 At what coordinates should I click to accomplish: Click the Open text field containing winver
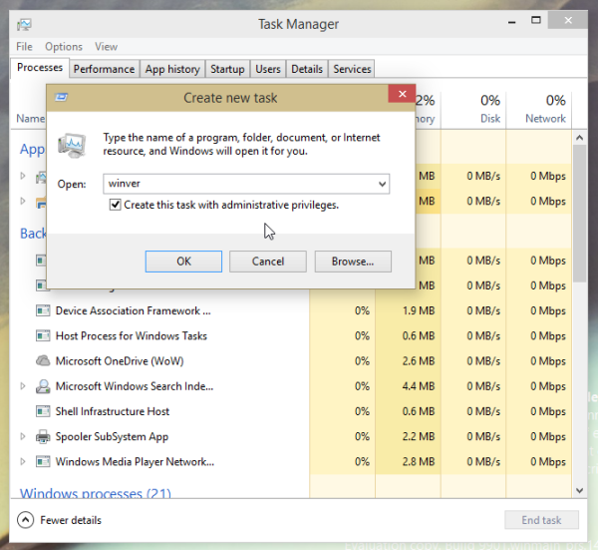coord(237,185)
